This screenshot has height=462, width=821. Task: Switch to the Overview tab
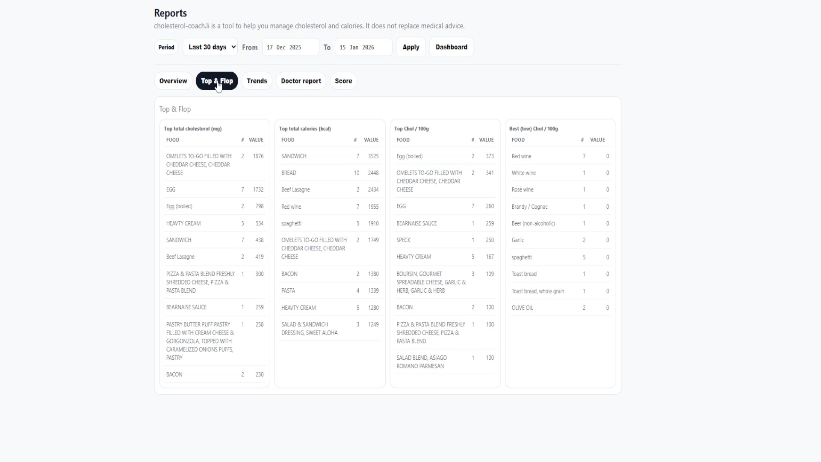pos(173,81)
